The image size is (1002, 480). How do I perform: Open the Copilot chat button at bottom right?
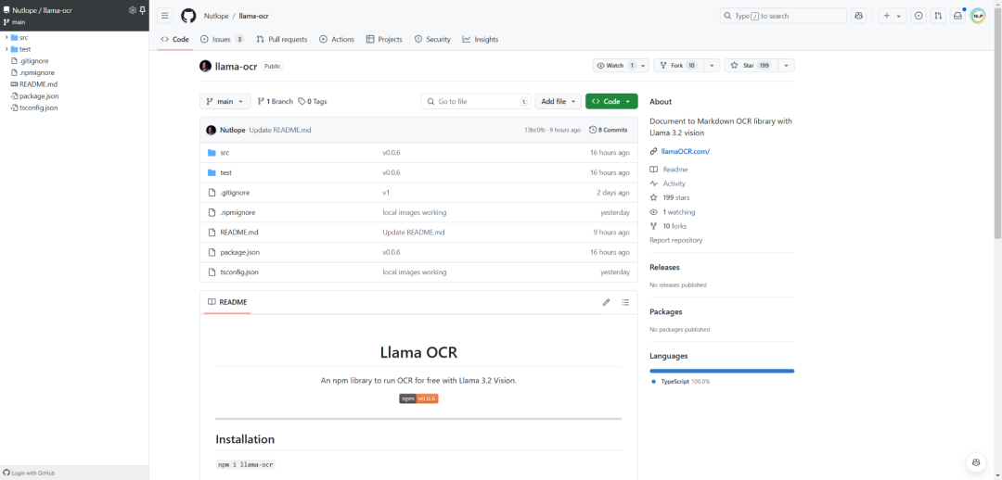pyautogui.click(x=975, y=462)
